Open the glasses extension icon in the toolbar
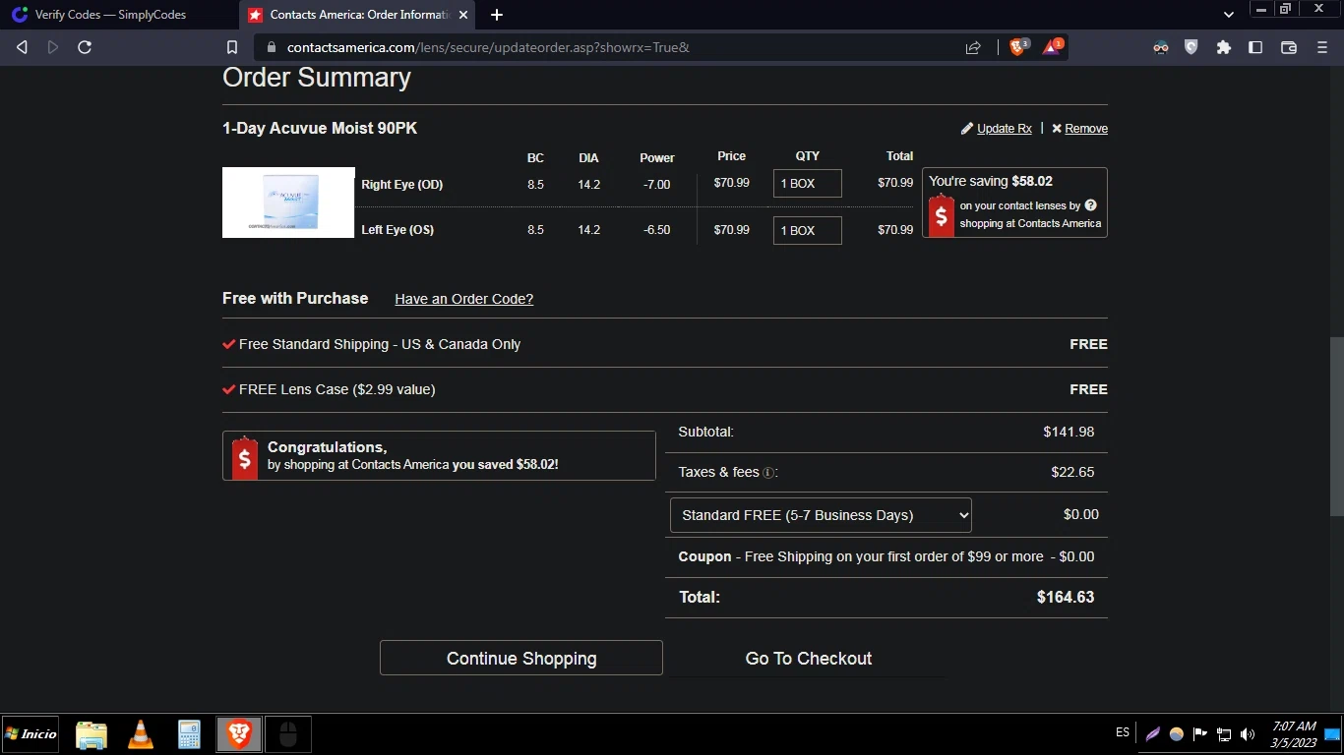The height and width of the screenshot is (755, 1344). click(x=1161, y=47)
